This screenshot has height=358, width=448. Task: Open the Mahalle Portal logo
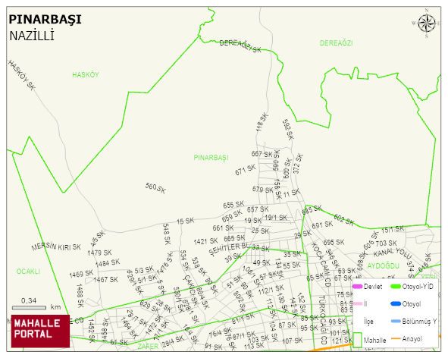point(40,331)
